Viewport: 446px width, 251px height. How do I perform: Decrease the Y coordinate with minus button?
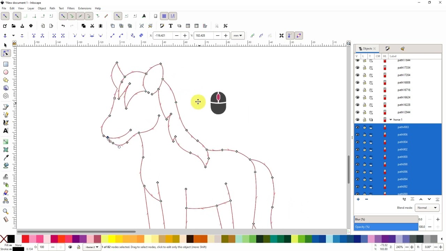pyautogui.click(x=217, y=36)
